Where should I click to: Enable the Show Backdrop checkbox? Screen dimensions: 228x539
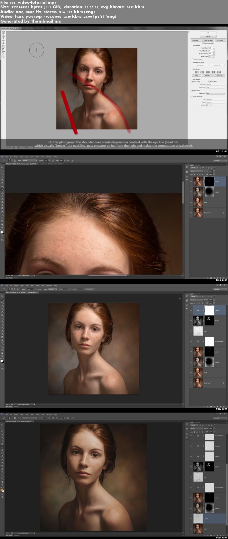tap(192, 96)
